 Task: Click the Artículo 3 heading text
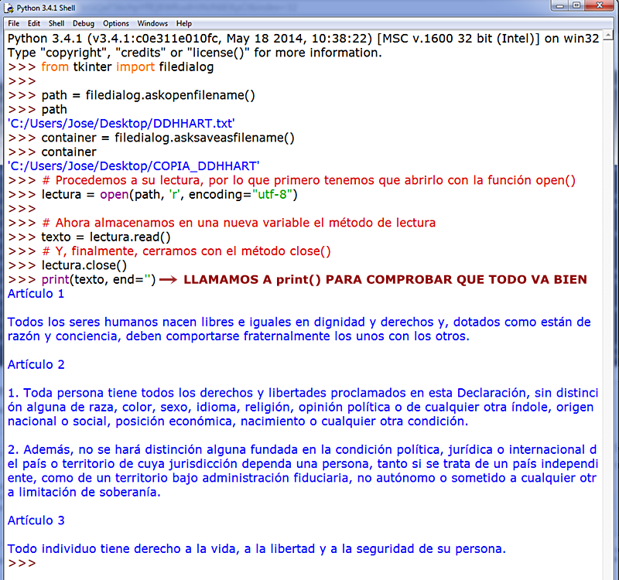[36, 520]
